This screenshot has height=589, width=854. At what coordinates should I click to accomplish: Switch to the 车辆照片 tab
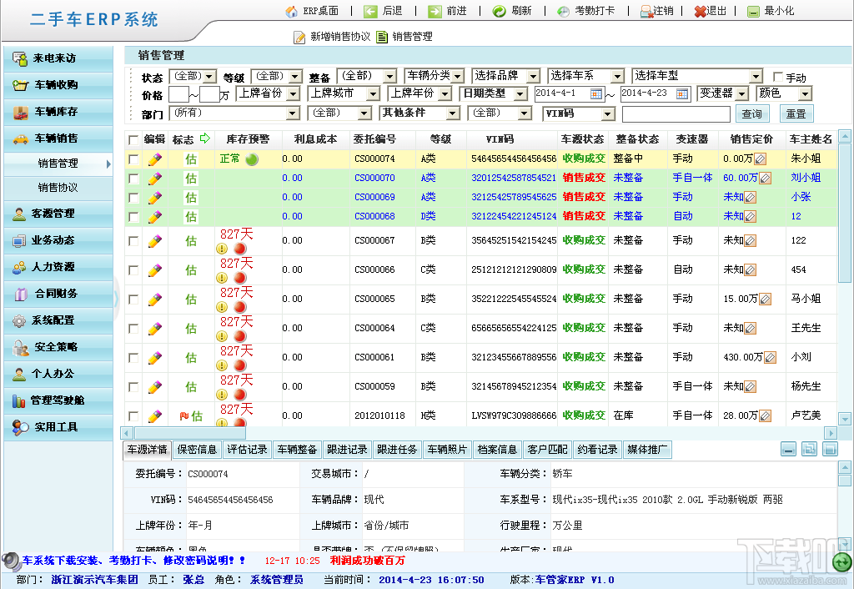pyautogui.click(x=447, y=450)
